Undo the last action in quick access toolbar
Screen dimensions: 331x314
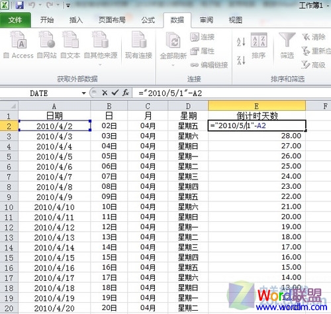pos(32,5)
